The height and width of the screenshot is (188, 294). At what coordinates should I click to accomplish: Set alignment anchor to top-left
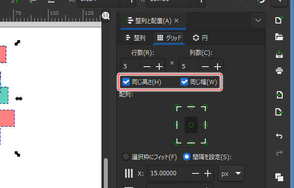177,108
